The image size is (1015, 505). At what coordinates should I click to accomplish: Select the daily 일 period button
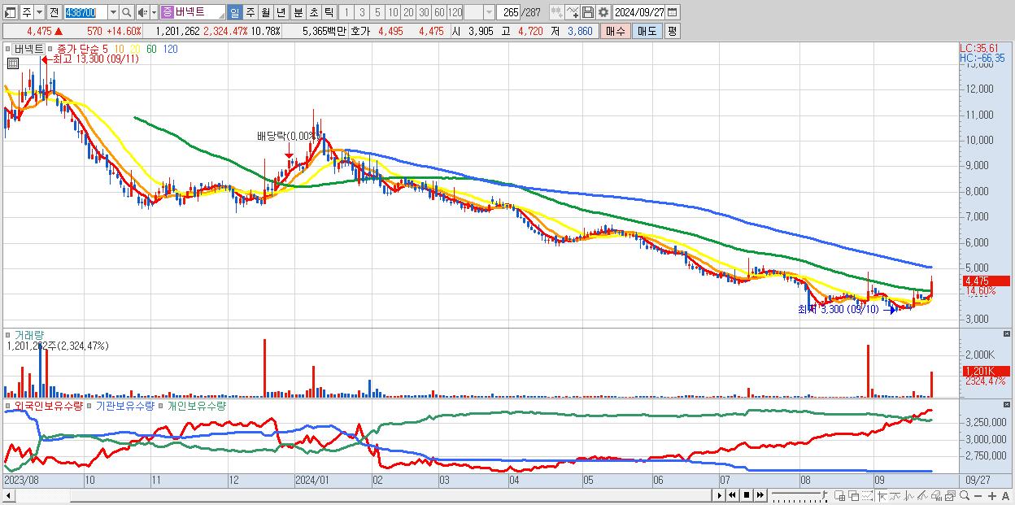(x=234, y=12)
